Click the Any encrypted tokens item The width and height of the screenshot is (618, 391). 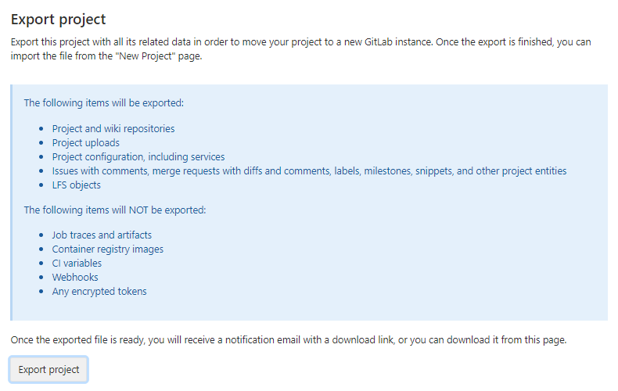pos(99,292)
